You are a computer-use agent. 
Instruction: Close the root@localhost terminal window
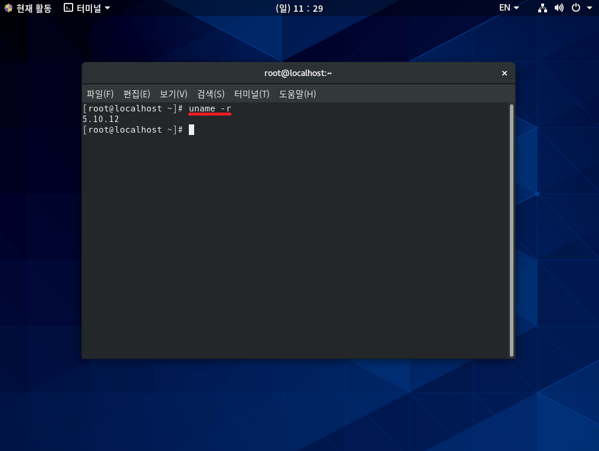[504, 73]
